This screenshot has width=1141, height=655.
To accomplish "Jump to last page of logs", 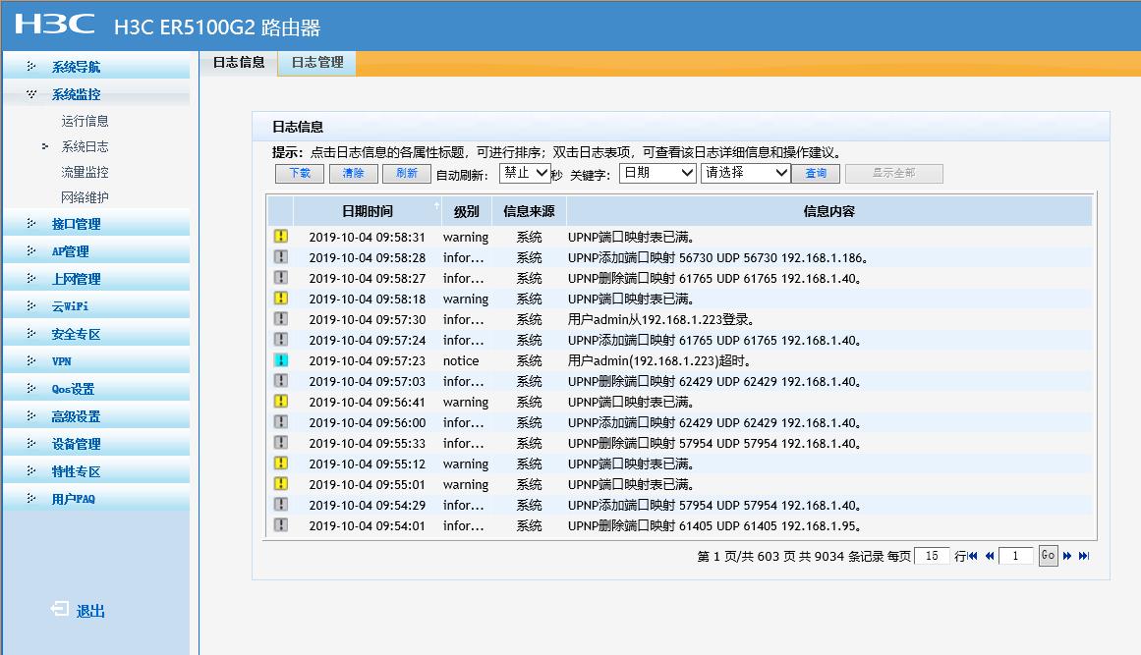I will coord(1084,556).
